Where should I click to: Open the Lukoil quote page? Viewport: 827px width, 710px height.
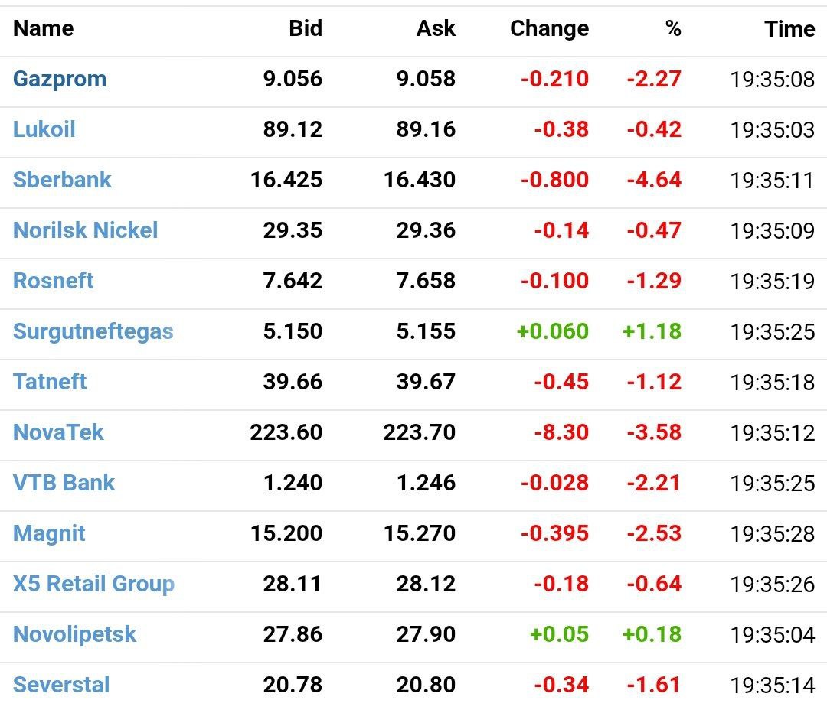pos(44,129)
